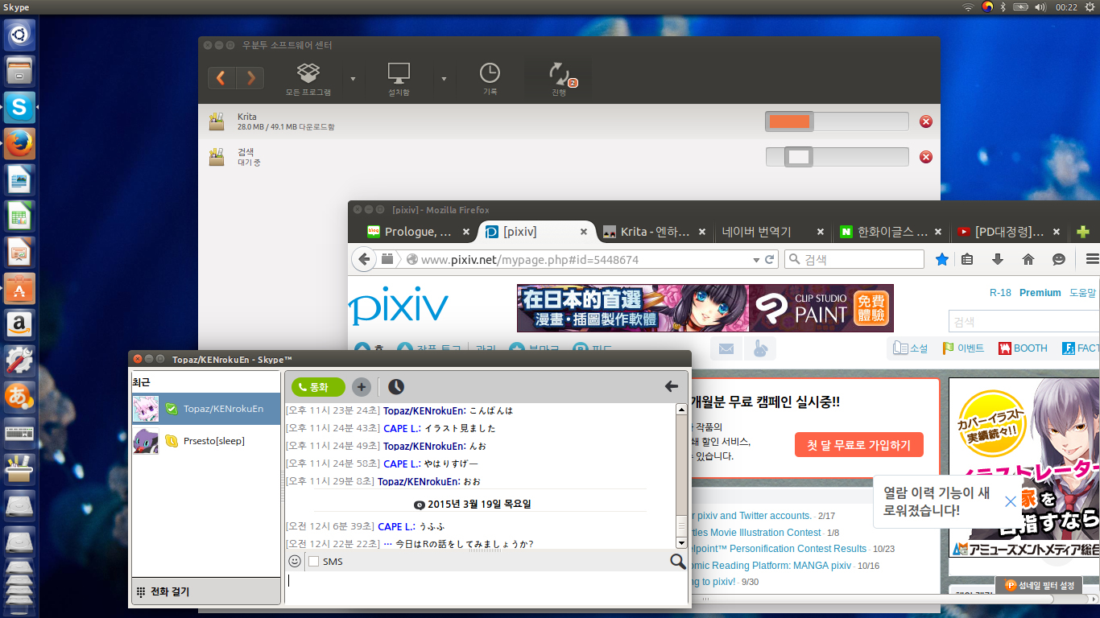This screenshot has height=618, width=1100.
Task: Open the emoticon picker in Skype chat
Action: pos(295,561)
